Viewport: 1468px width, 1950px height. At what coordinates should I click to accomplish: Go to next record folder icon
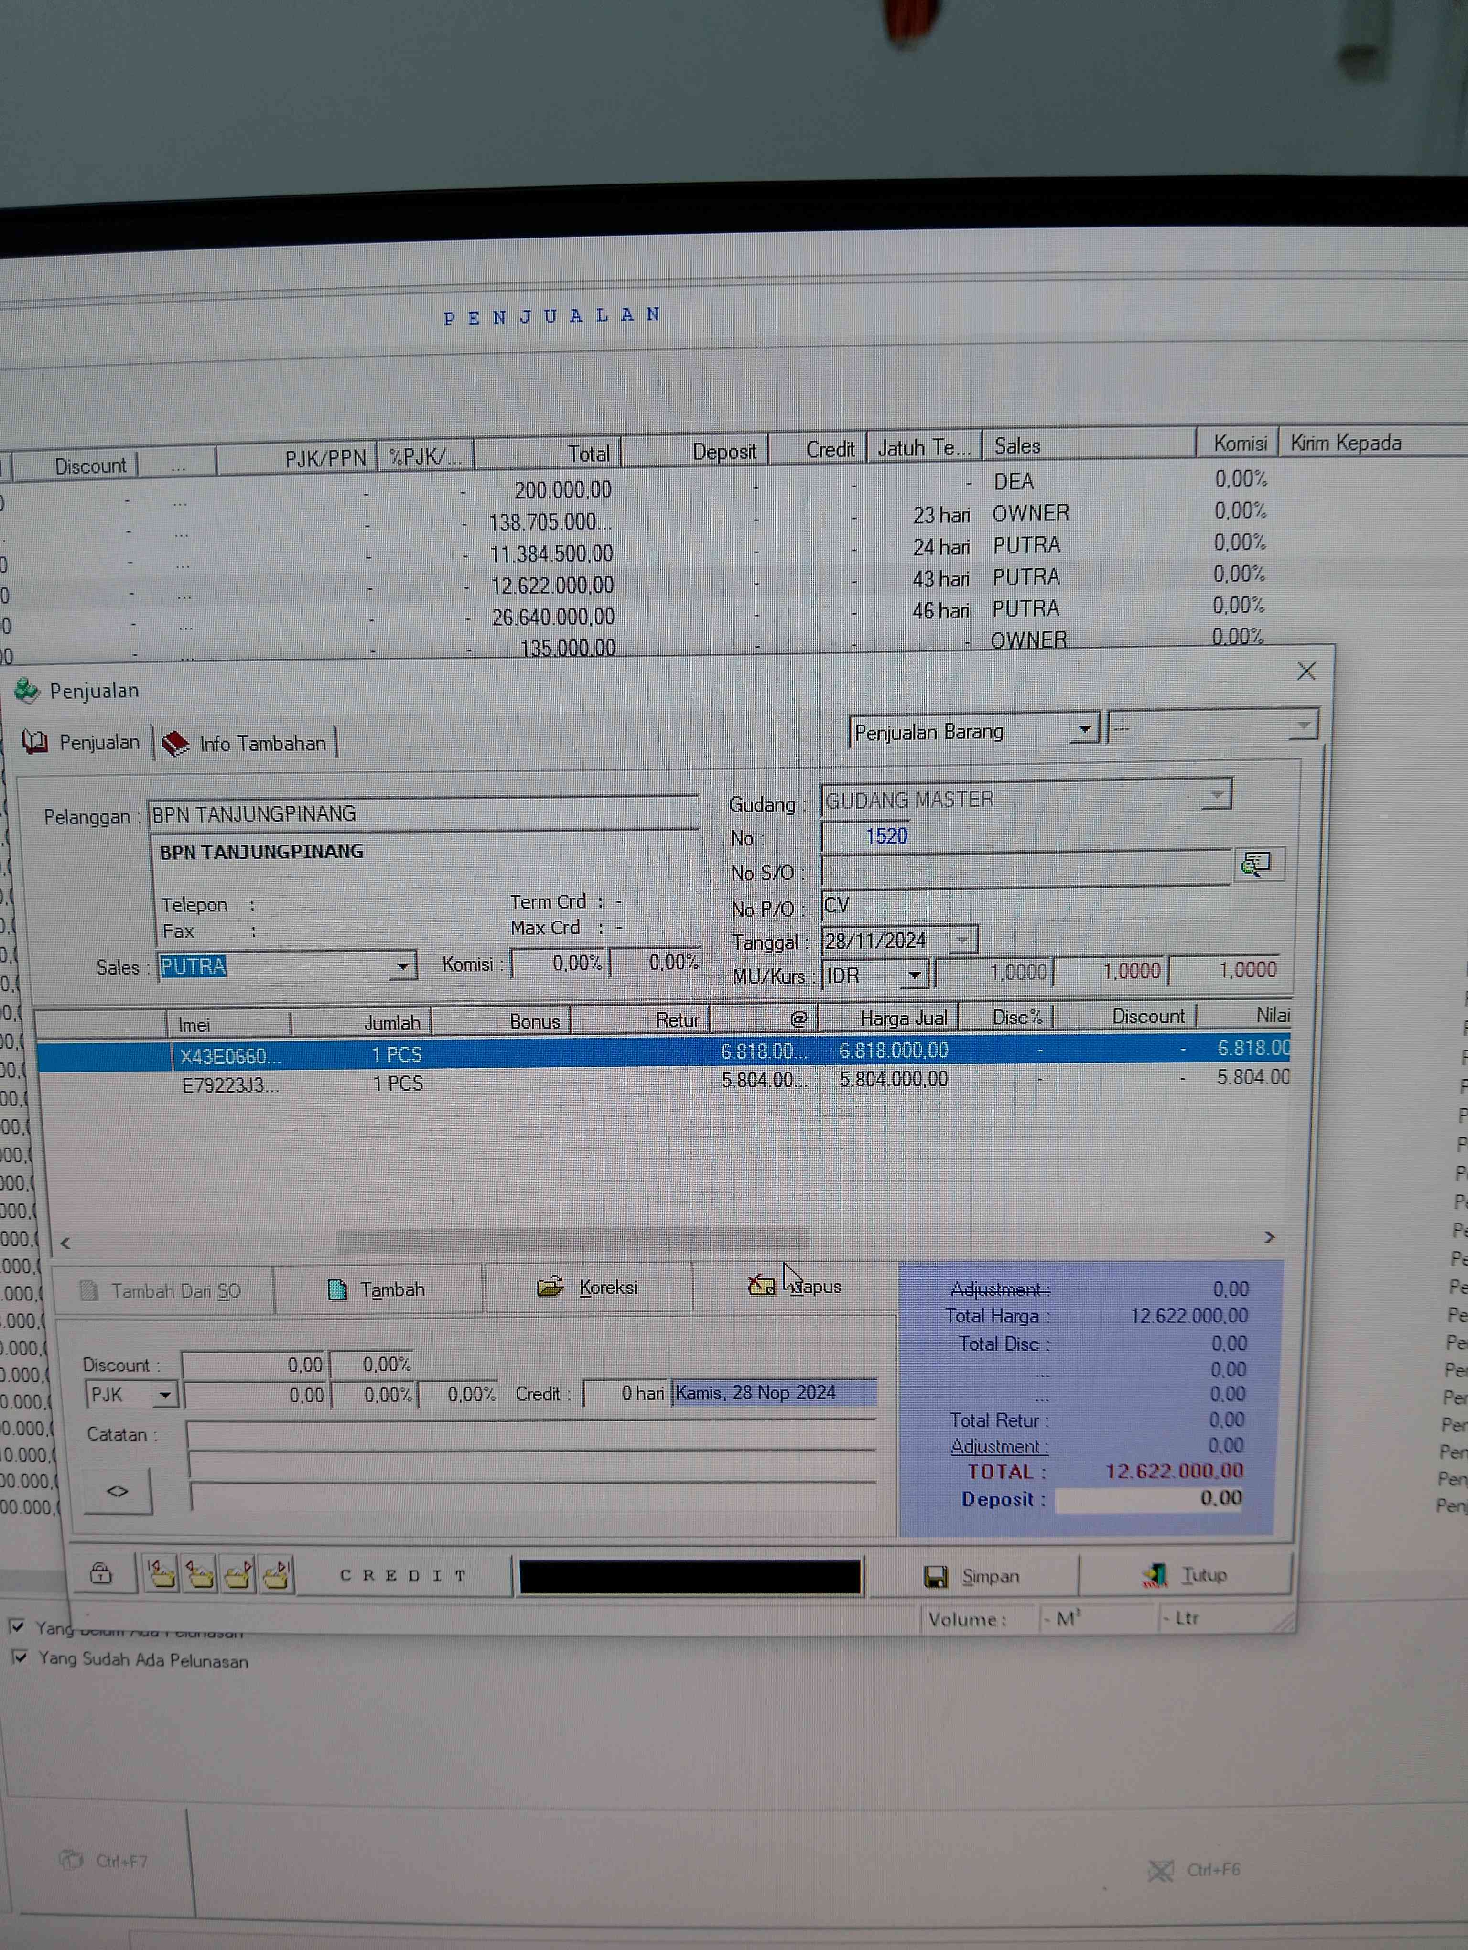click(238, 1573)
